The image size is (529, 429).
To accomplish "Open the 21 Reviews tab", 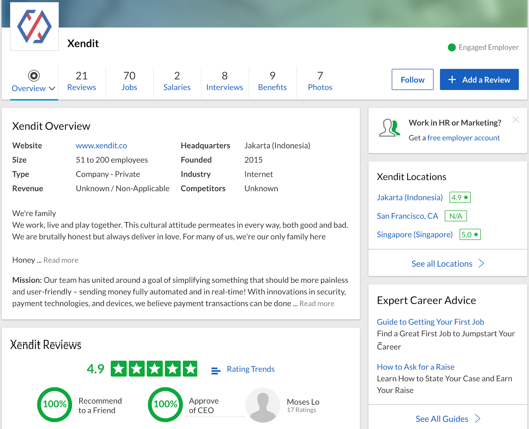I will 82,81.
